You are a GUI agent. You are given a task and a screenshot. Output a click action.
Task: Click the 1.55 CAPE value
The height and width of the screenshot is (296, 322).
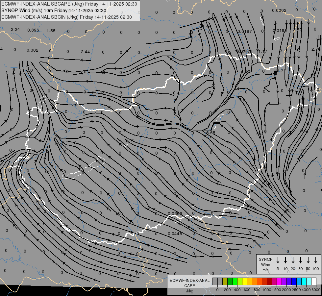51,31
